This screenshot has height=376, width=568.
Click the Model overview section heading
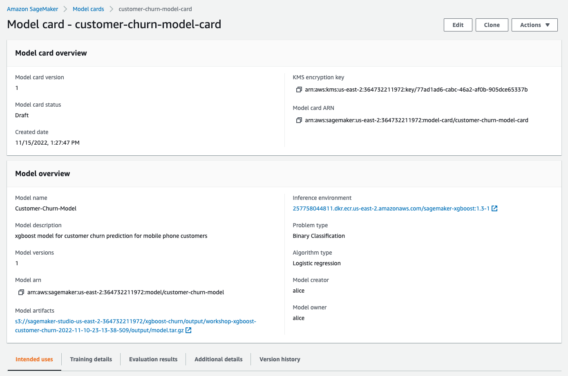click(42, 174)
